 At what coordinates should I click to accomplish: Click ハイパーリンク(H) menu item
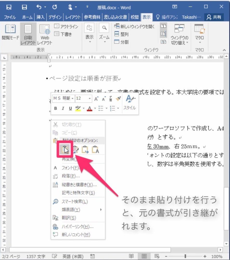pos(78,226)
